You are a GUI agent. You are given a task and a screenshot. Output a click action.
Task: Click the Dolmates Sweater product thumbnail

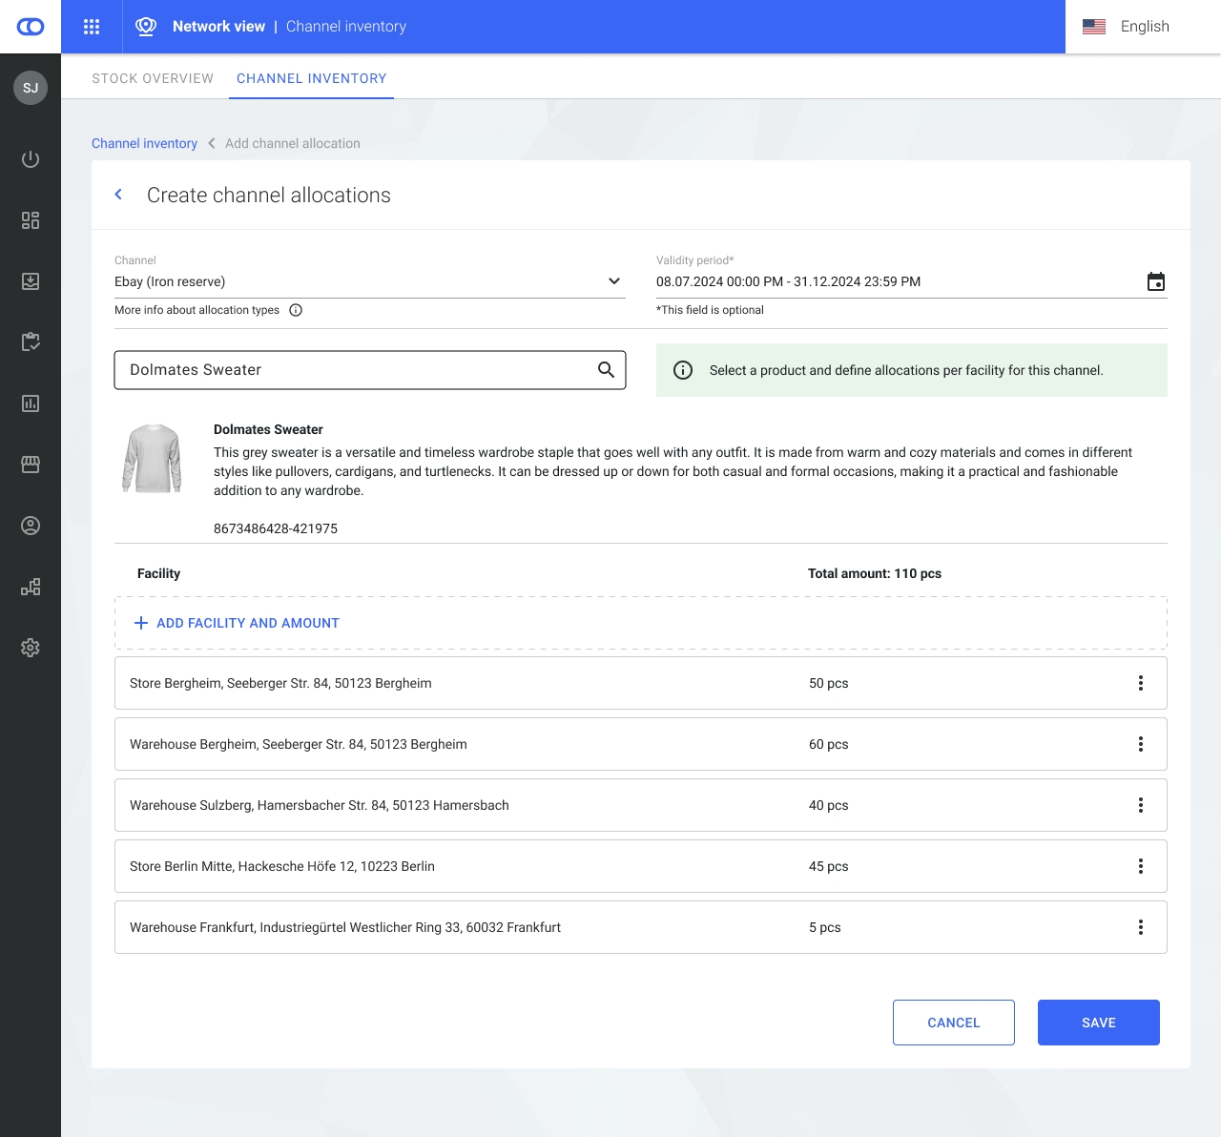click(x=153, y=459)
